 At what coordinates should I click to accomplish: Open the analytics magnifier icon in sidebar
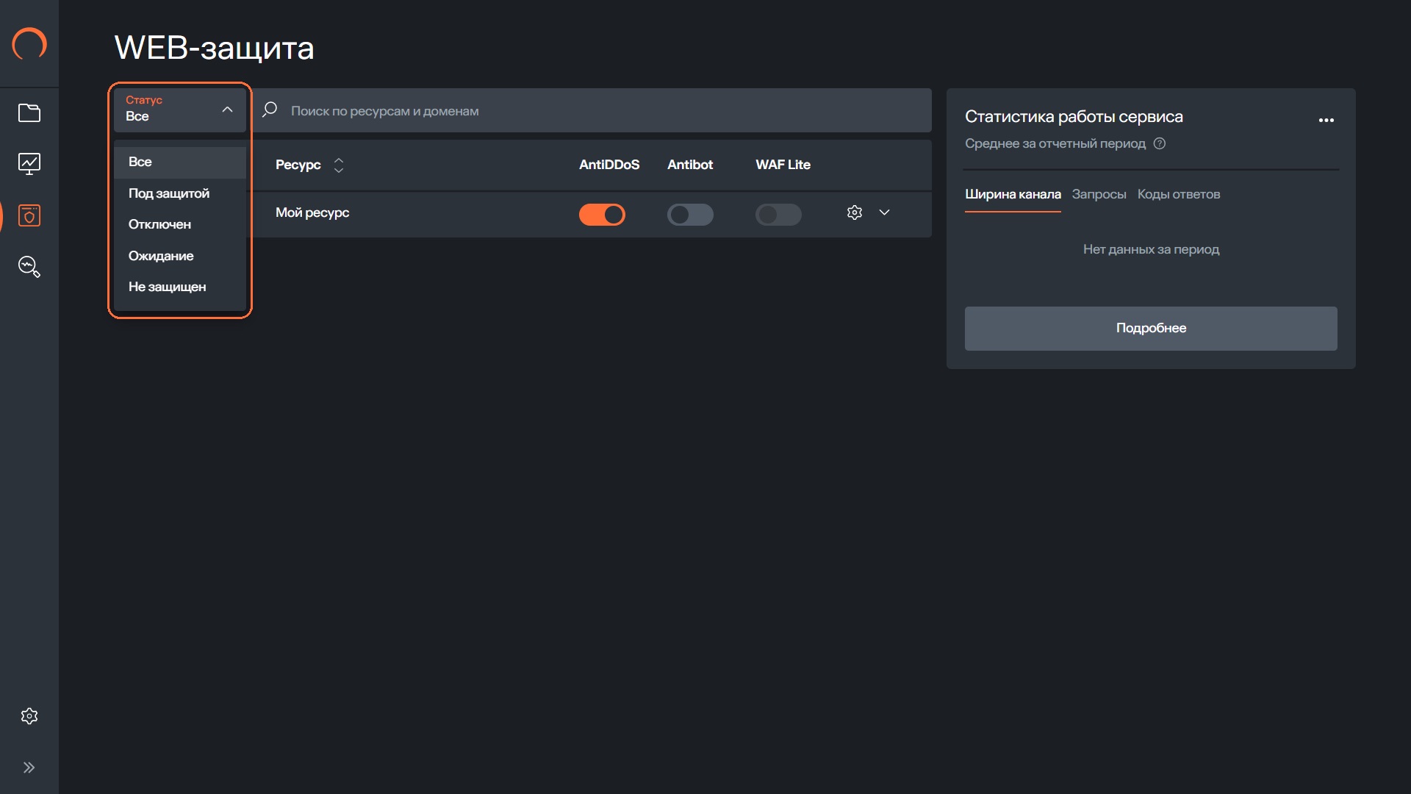[29, 266]
